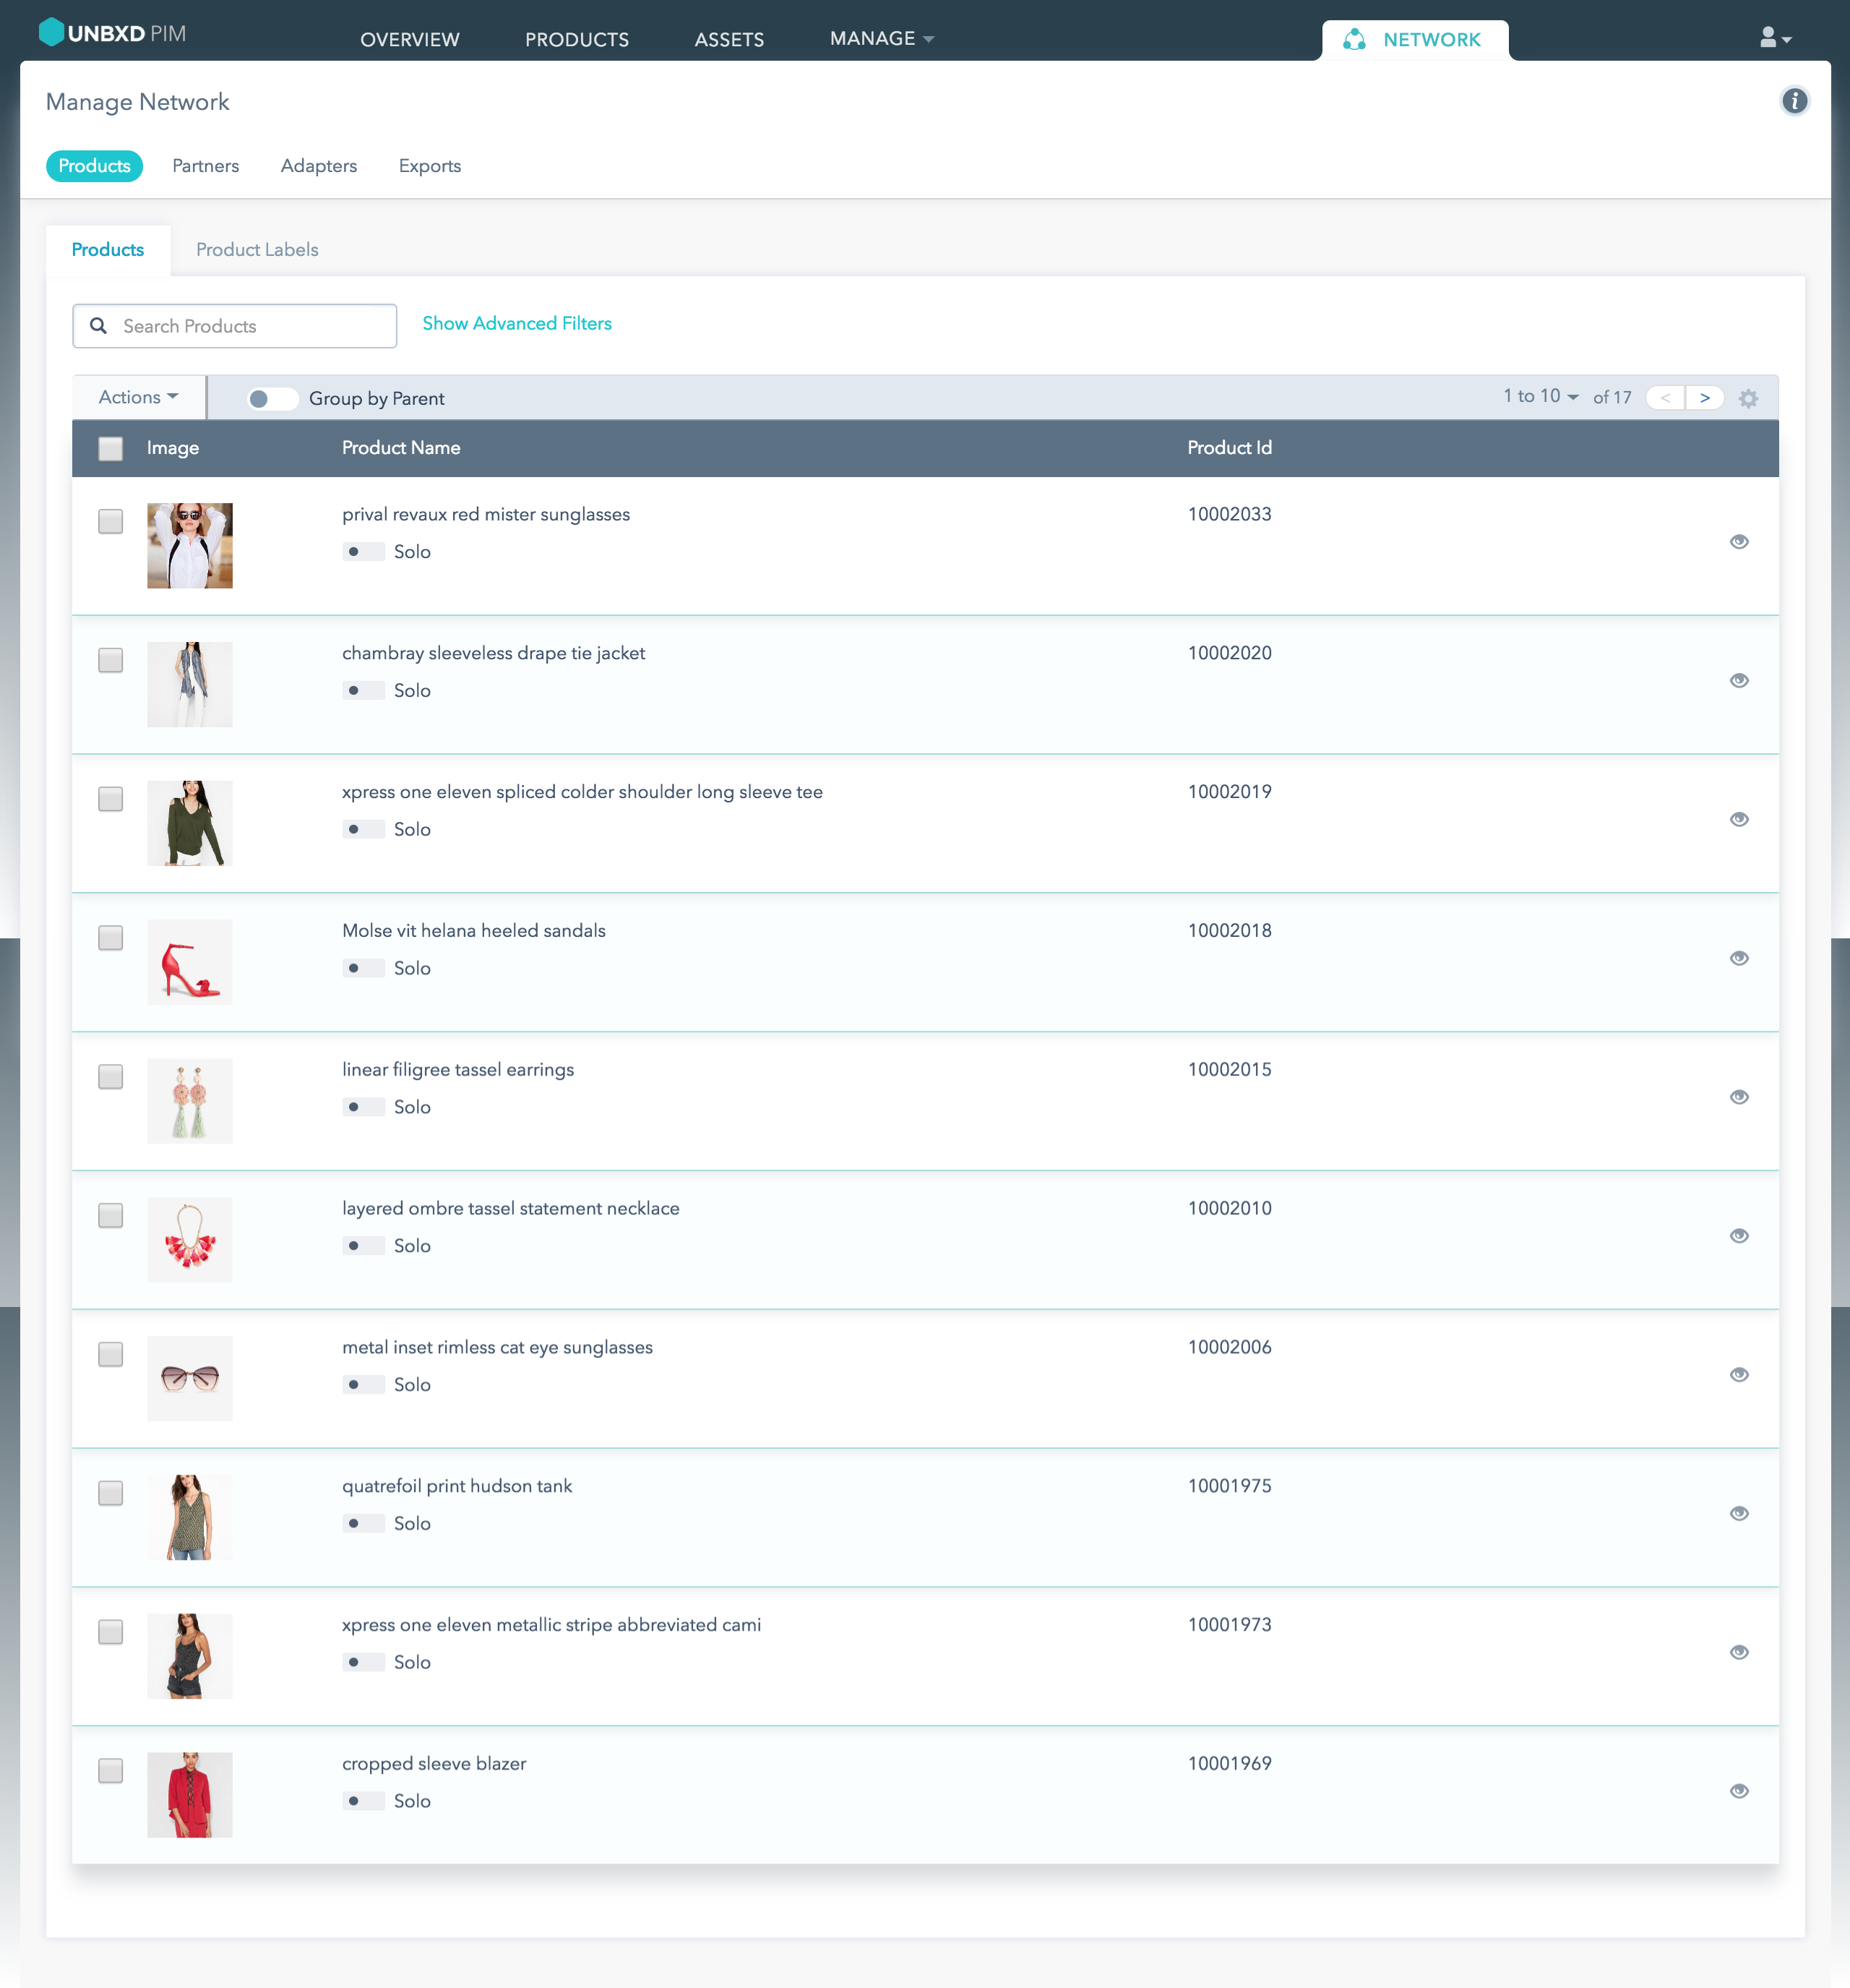Switch to the NETWORK tab

(1414, 40)
